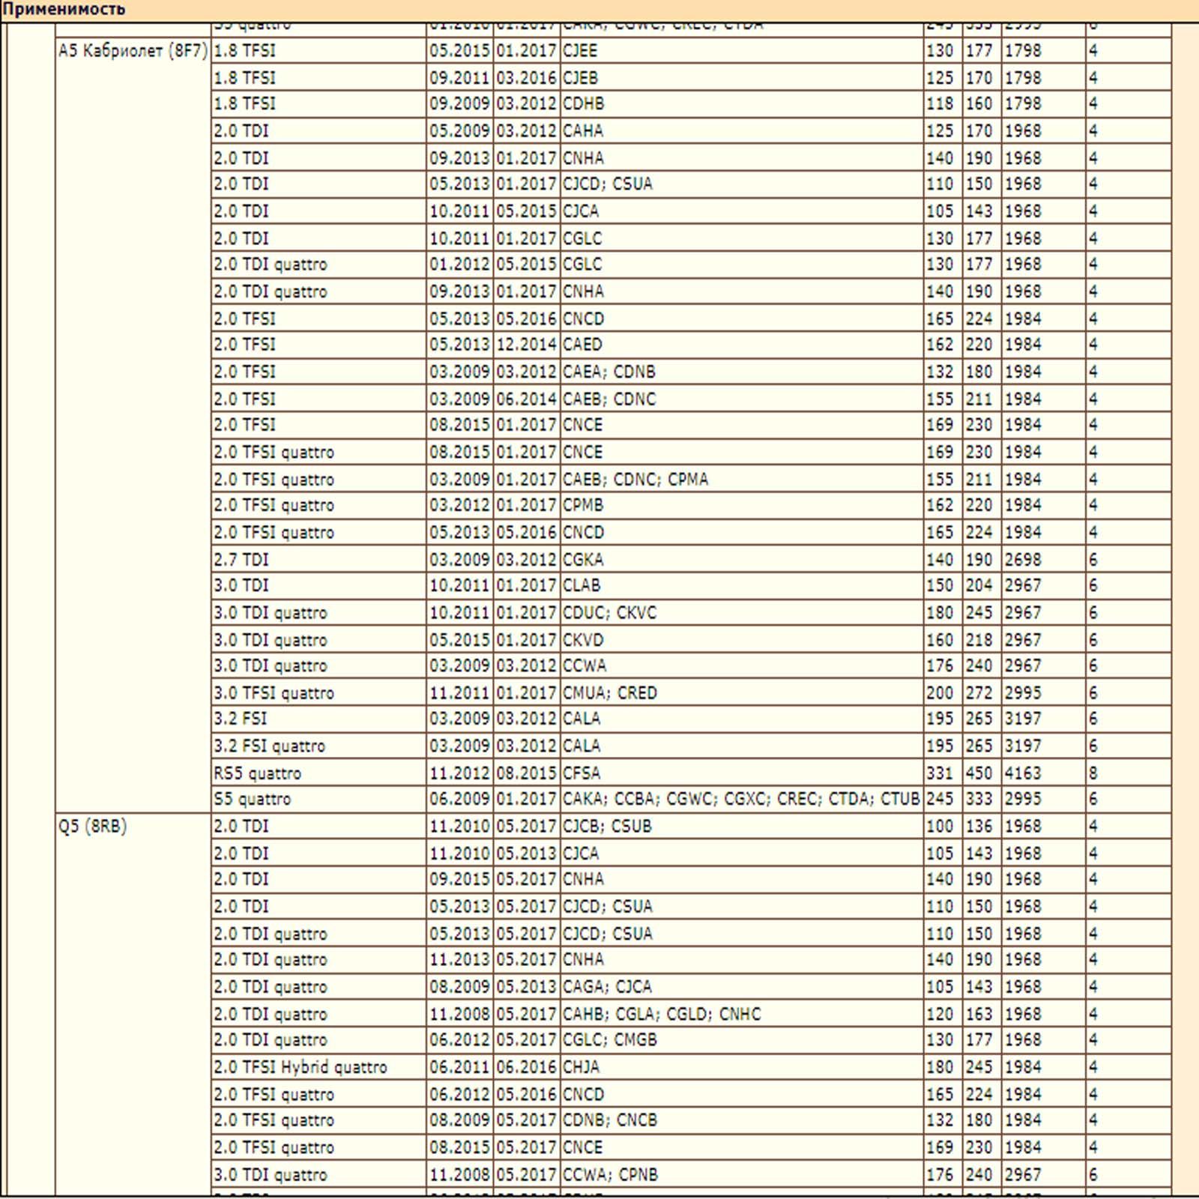Select the CCWA; CPNB engine codes cell
The width and height of the screenshot is (1199, 1199).
610,1175
